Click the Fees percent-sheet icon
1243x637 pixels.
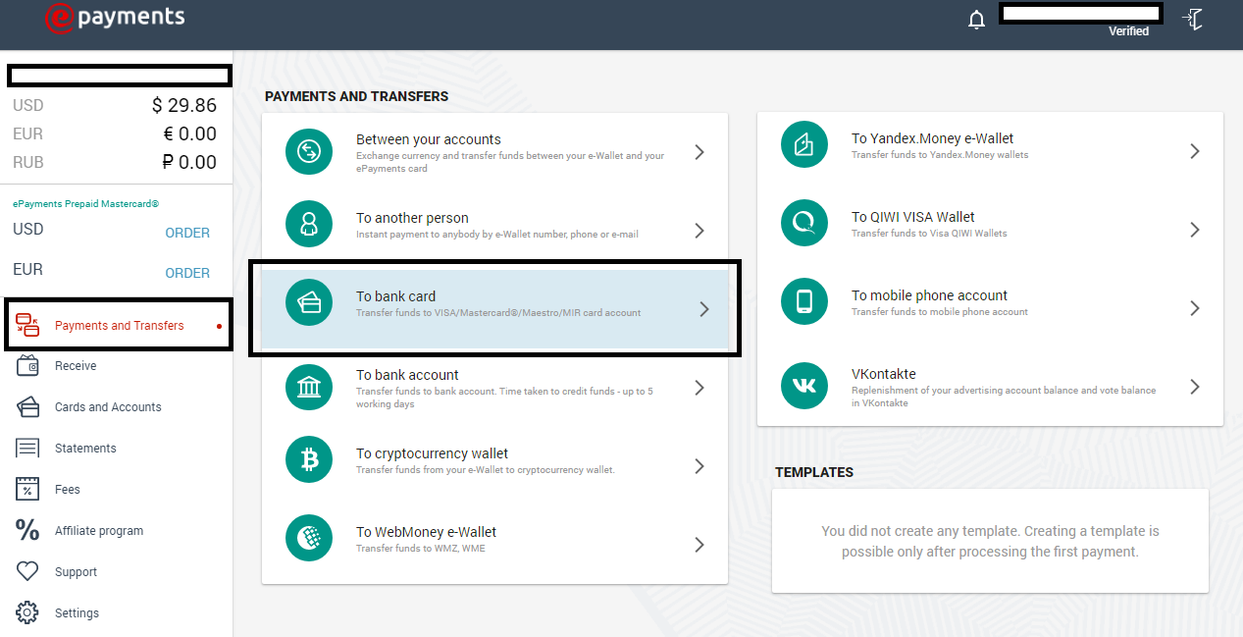click(x=27, y=489)
